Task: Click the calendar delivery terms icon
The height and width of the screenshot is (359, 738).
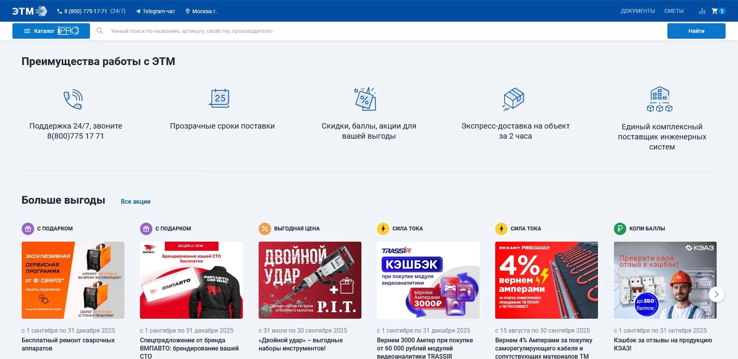Action: (219, 98)
